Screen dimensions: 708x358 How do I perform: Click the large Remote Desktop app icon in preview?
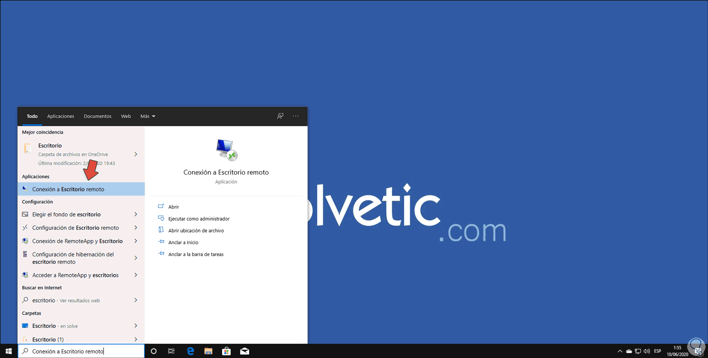point(227,150)
